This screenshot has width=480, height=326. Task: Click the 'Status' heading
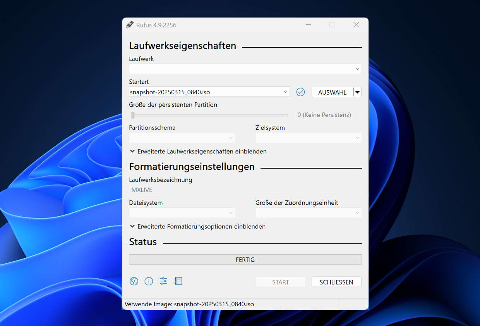(x=143, y=242)
